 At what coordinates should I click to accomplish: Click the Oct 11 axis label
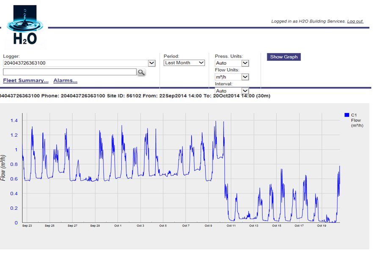coord(231,226)
